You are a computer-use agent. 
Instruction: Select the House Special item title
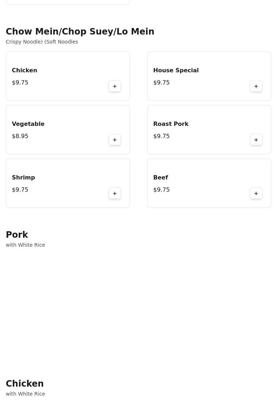[x=176, y=70]
